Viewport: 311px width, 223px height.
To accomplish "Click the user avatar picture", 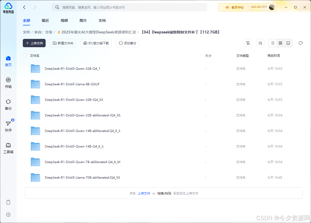I will (272, 7).
